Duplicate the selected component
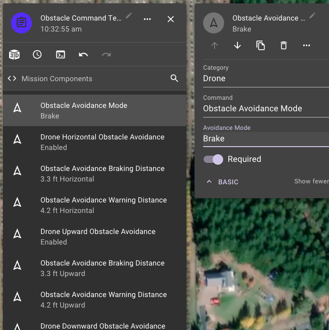 (260, 45)
